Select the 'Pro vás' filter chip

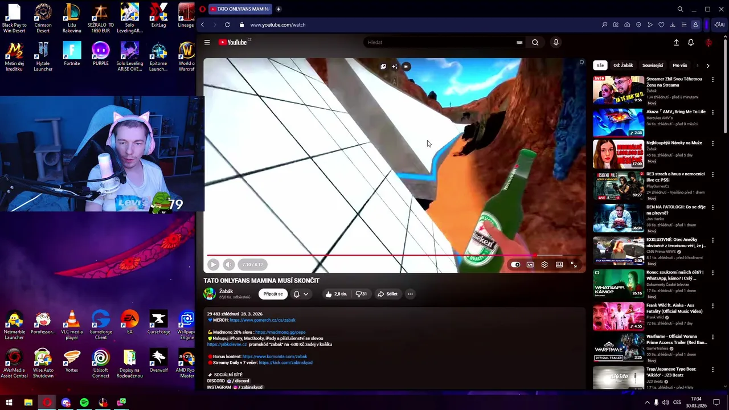pos(680,65)
